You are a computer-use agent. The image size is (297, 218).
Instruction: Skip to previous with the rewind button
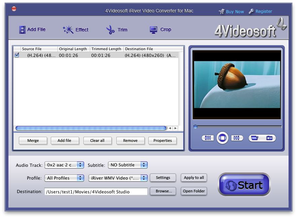pos(208,138)
